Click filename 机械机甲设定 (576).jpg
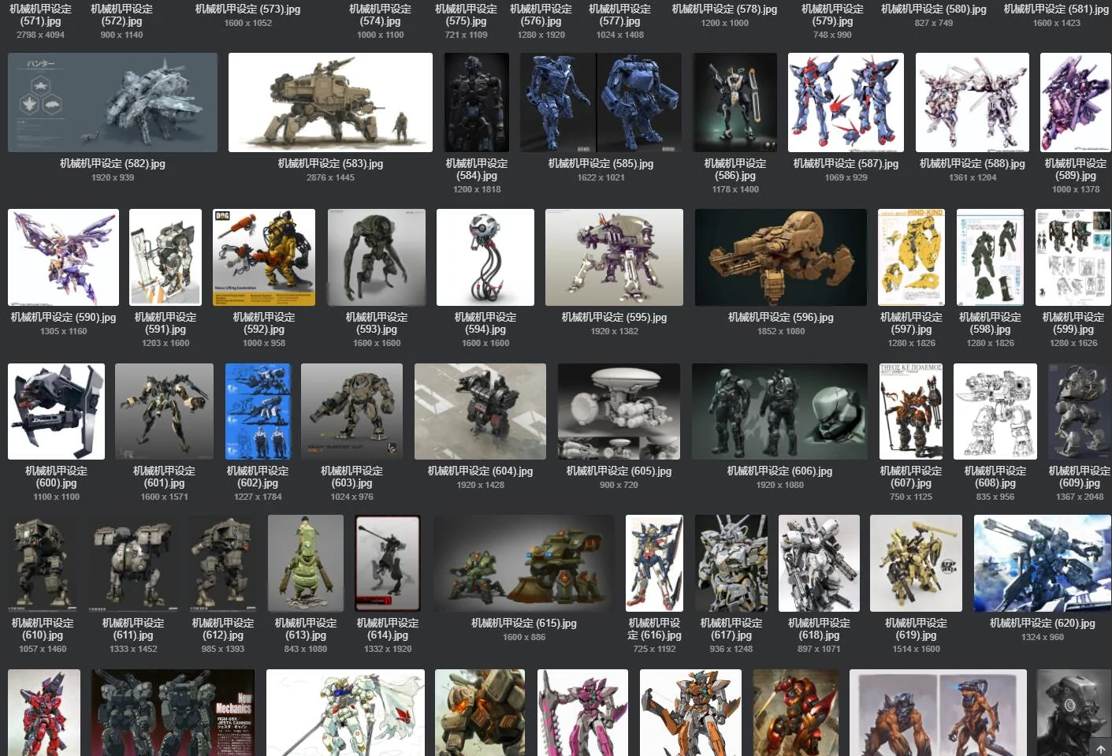Image resolution: width=1112 pixels, height=756 pixels. click(x=541, y=15)
